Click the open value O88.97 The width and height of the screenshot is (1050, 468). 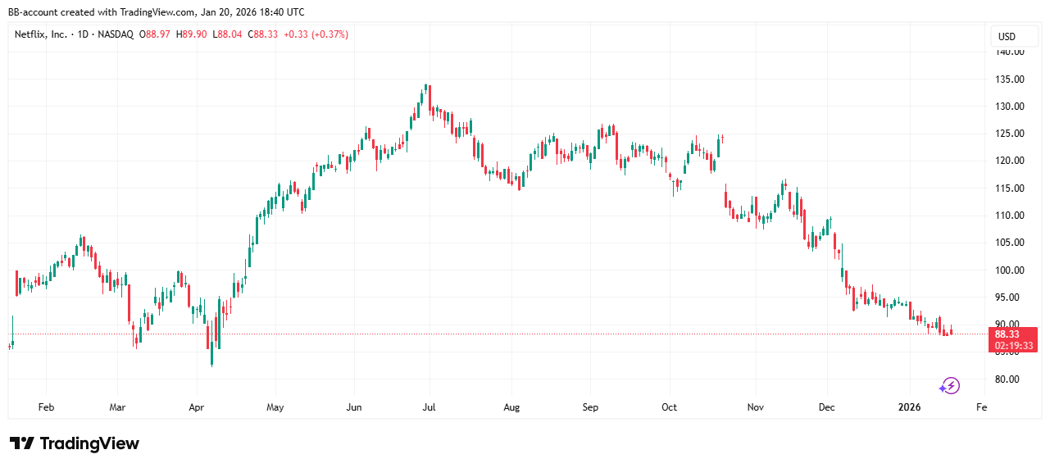[x=156, y=34]
